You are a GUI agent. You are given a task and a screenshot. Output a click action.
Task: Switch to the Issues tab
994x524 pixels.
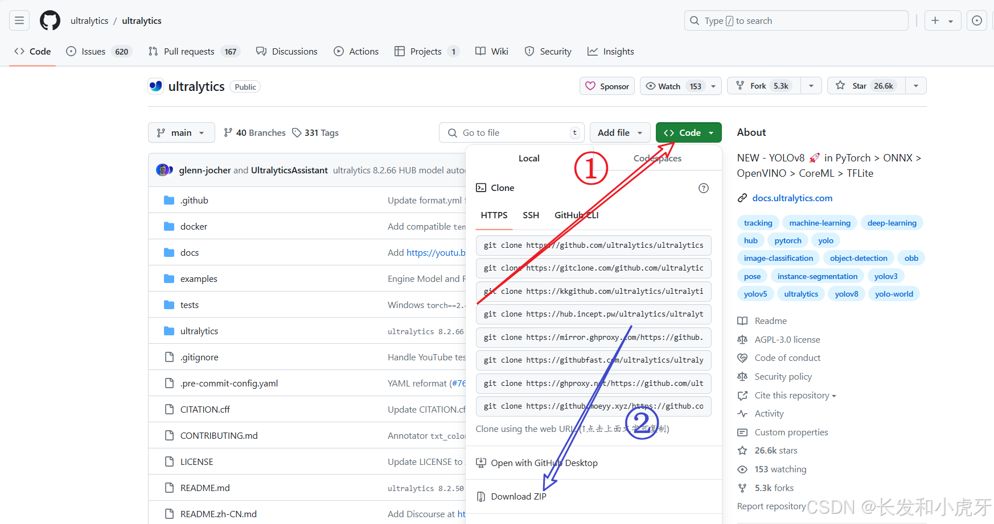98,51
